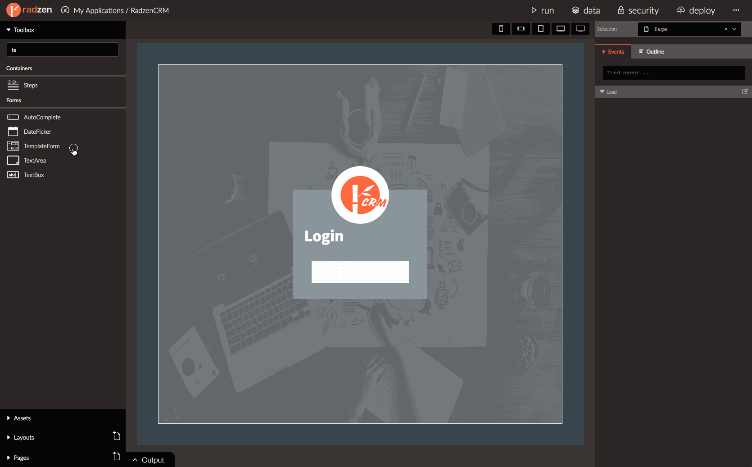Focus the toolbox search field containing 'te'
752x467 pixels.
63,50
